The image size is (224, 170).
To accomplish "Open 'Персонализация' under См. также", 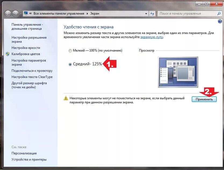I will coord(24,153).
